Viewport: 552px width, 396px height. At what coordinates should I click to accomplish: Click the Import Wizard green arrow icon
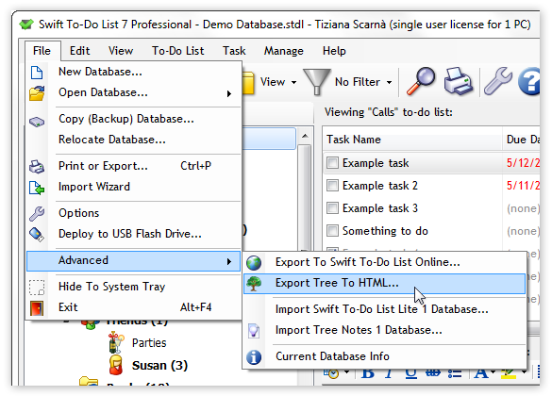click(x=37, y=188)
